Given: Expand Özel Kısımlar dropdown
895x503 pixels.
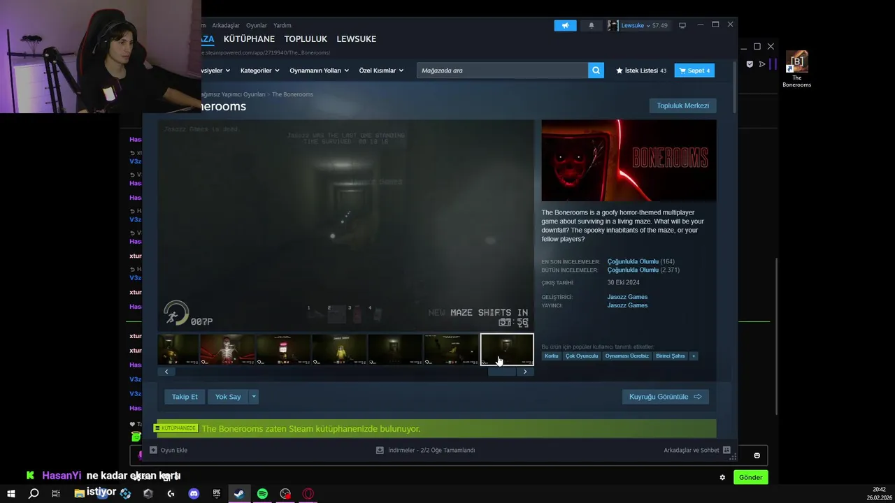Looking at the screenshot, I should 381,71.
